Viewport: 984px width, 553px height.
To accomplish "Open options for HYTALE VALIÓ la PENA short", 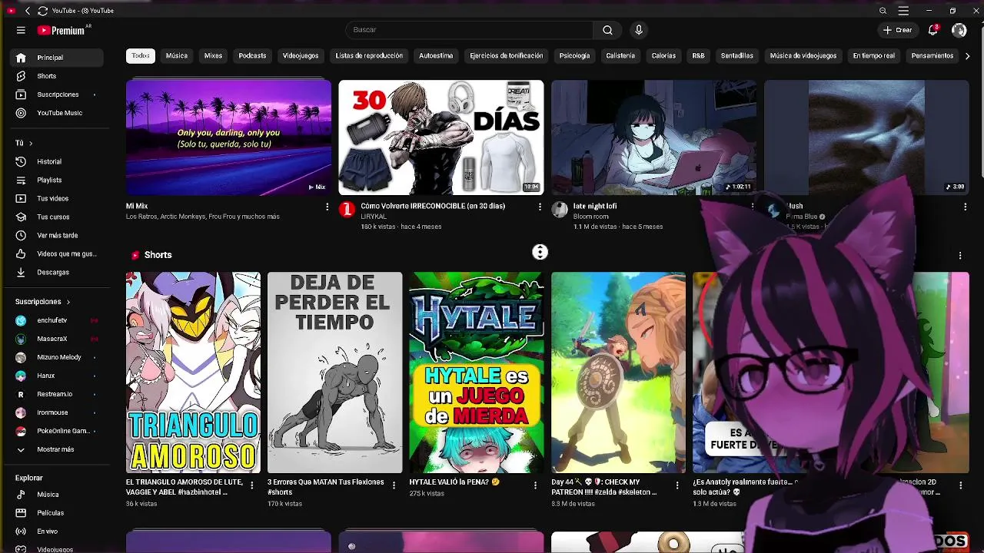I will tap(535, 485).
